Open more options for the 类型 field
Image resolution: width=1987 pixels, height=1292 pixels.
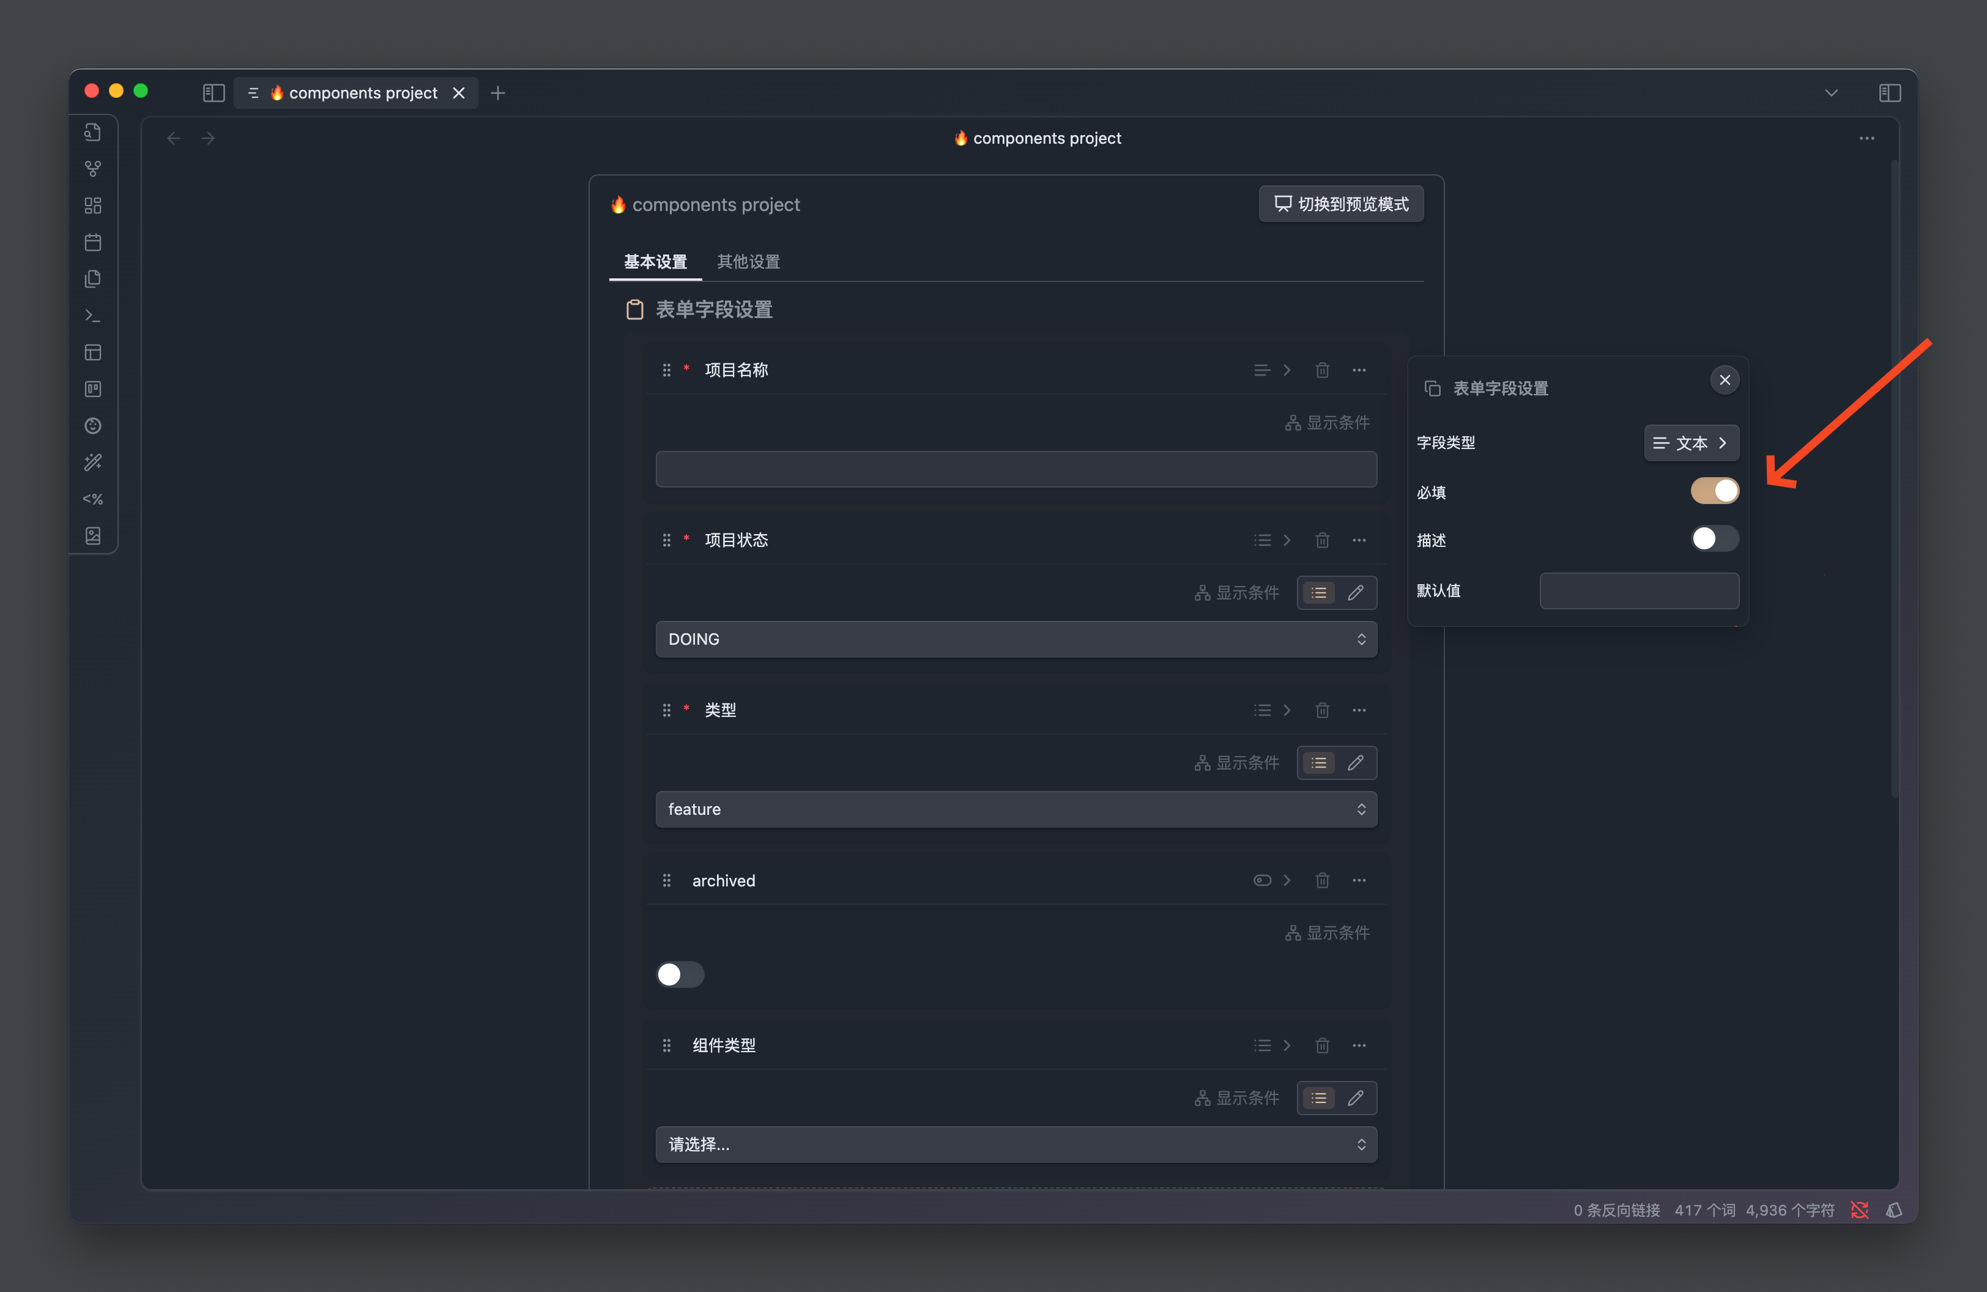pyautogui.click(x=1358, y=710)
